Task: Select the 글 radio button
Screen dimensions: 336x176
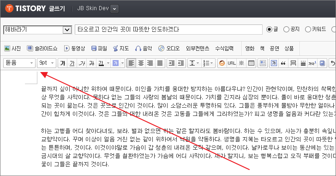Action: point(269,30)
